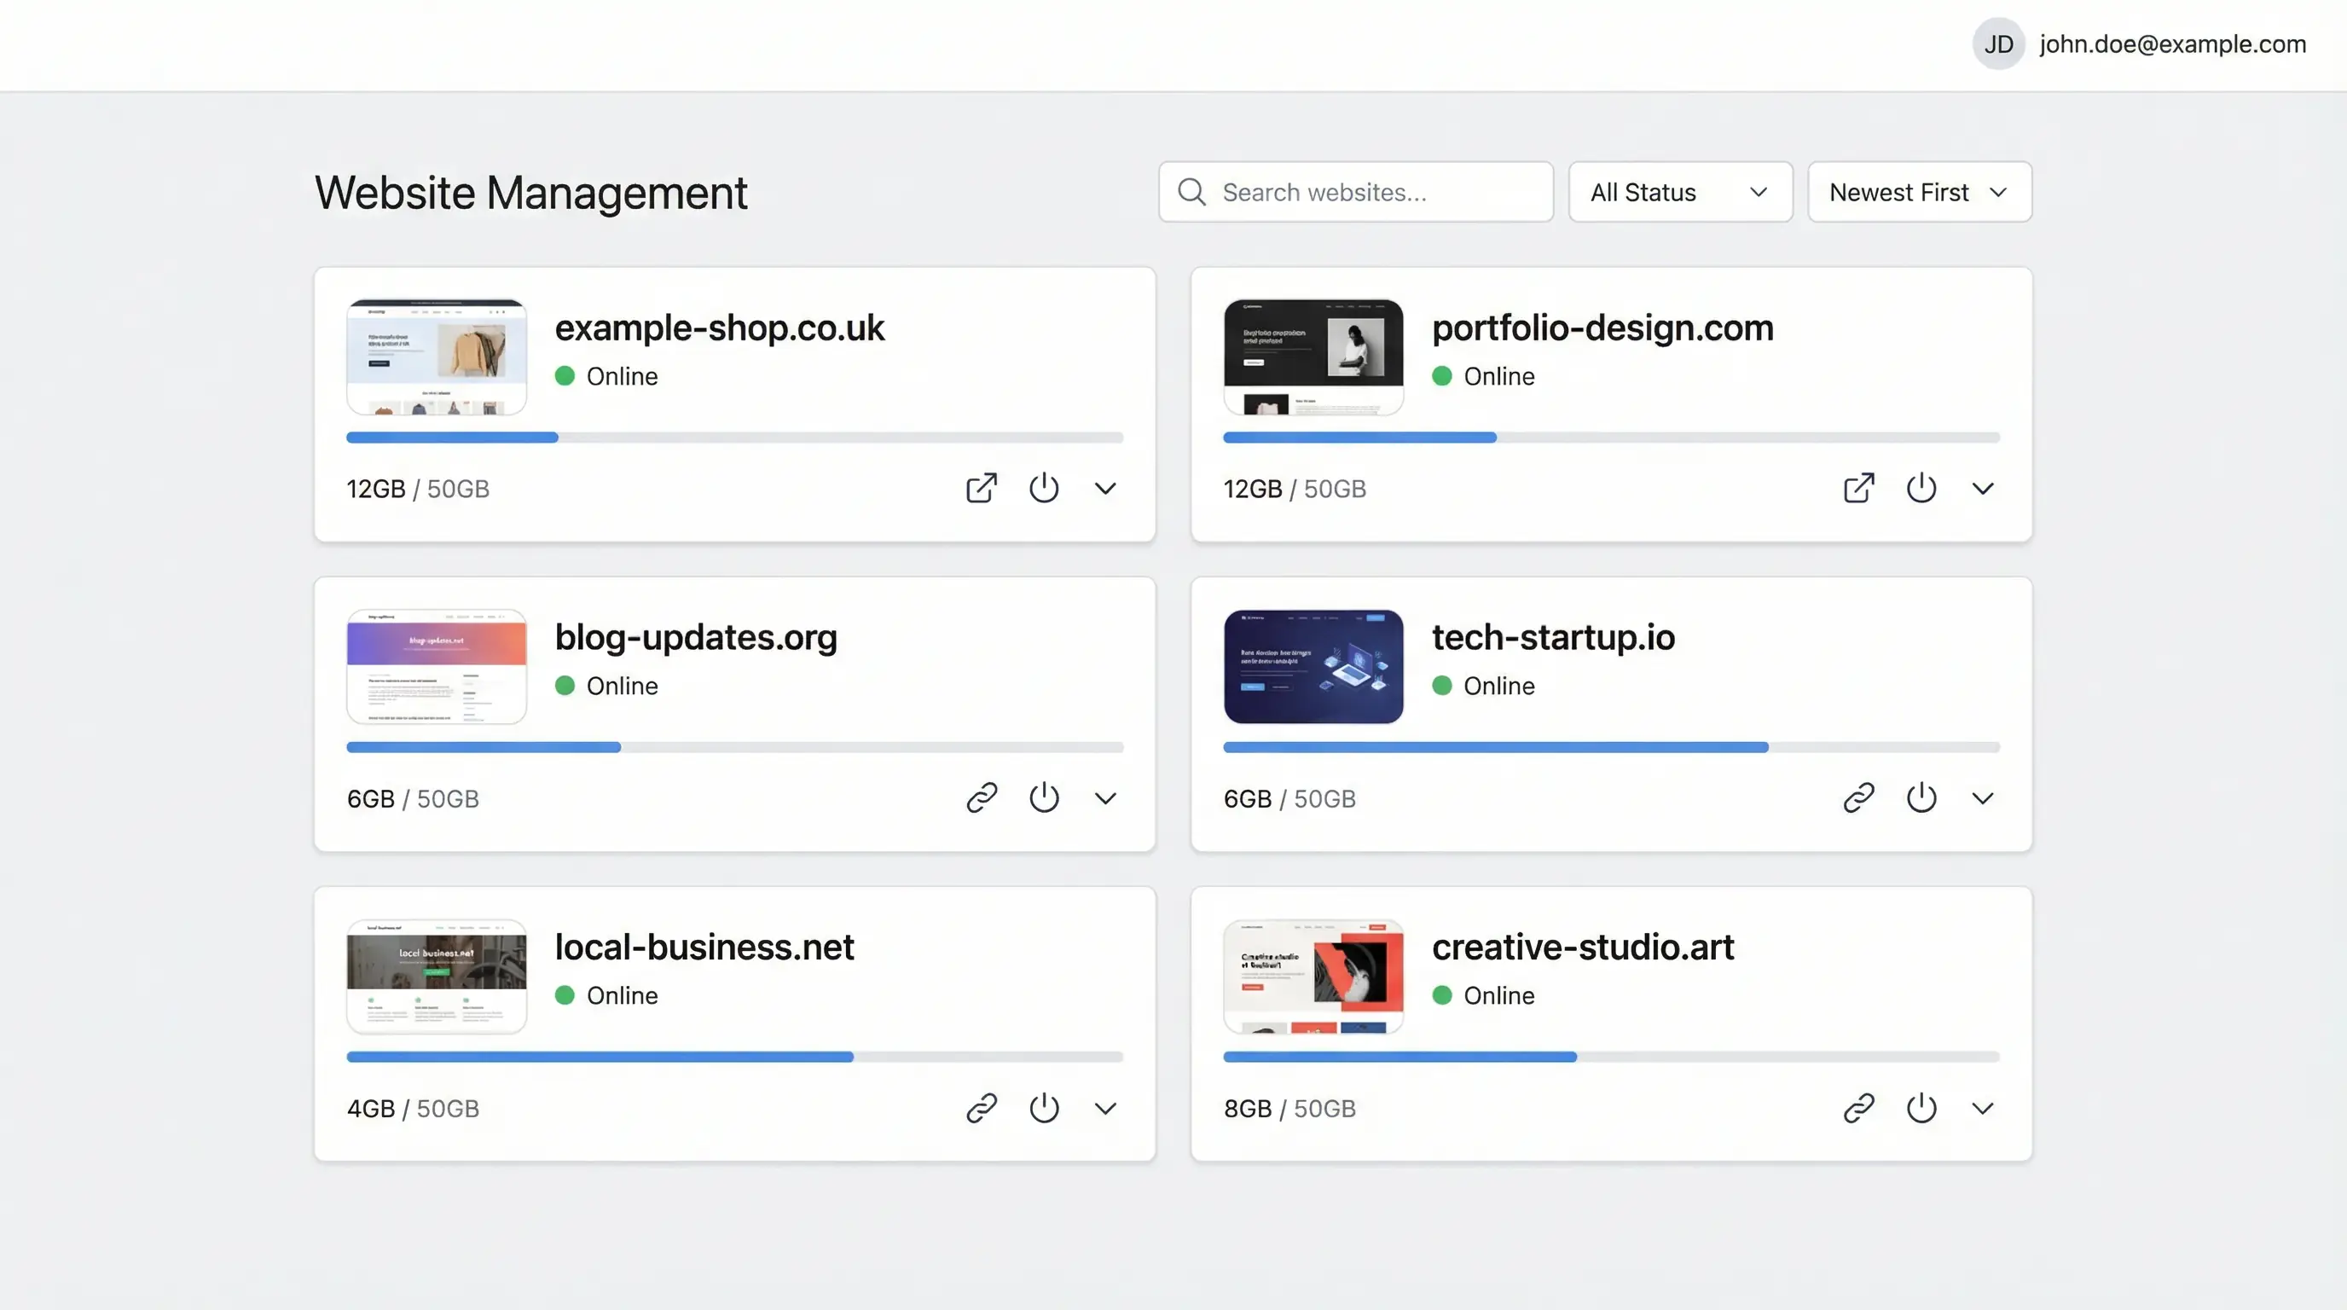Click the JD user avatar
This screenshot has height=1310, width=2347.
pos(1999,43)
